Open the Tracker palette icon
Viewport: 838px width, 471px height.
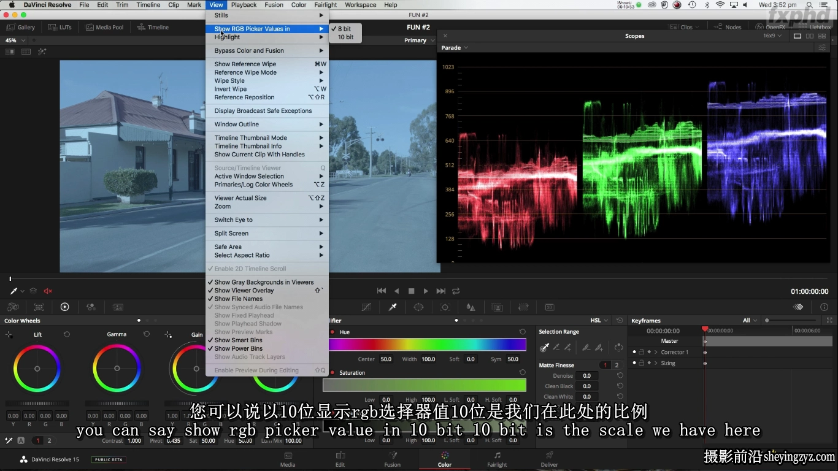click(x=445, y=307)
